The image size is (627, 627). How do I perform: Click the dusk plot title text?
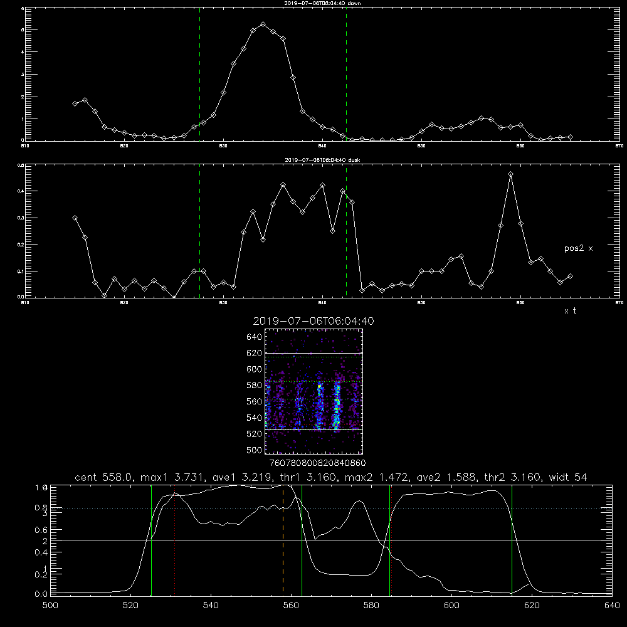(322, 160)
